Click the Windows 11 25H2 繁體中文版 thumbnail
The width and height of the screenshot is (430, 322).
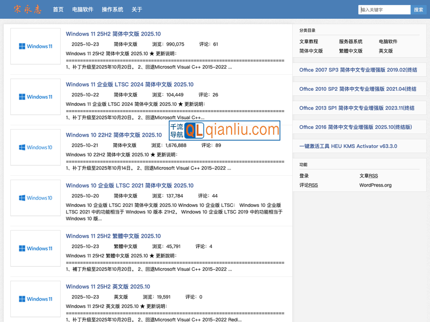click(x=35, y=248)
